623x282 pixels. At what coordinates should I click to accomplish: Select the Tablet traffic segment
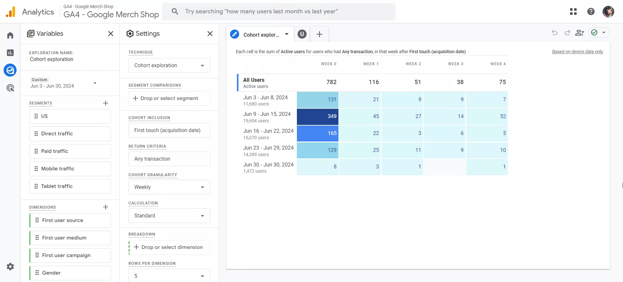[x=70, y=186]
